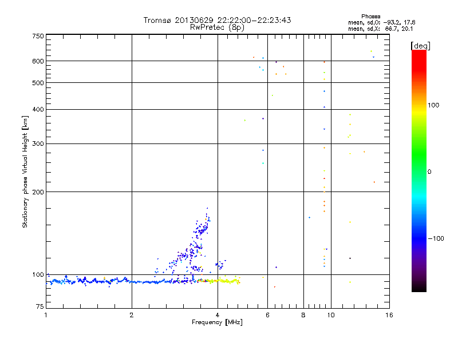Click the colorbar label '100'

[433, 105]
